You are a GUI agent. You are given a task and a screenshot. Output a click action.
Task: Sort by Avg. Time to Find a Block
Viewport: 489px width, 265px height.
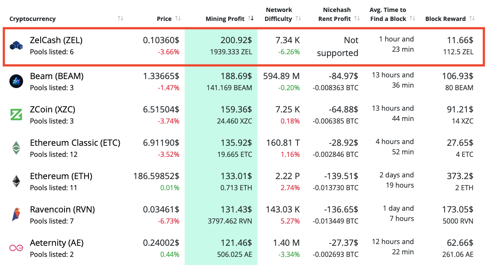tap(412, 18)
